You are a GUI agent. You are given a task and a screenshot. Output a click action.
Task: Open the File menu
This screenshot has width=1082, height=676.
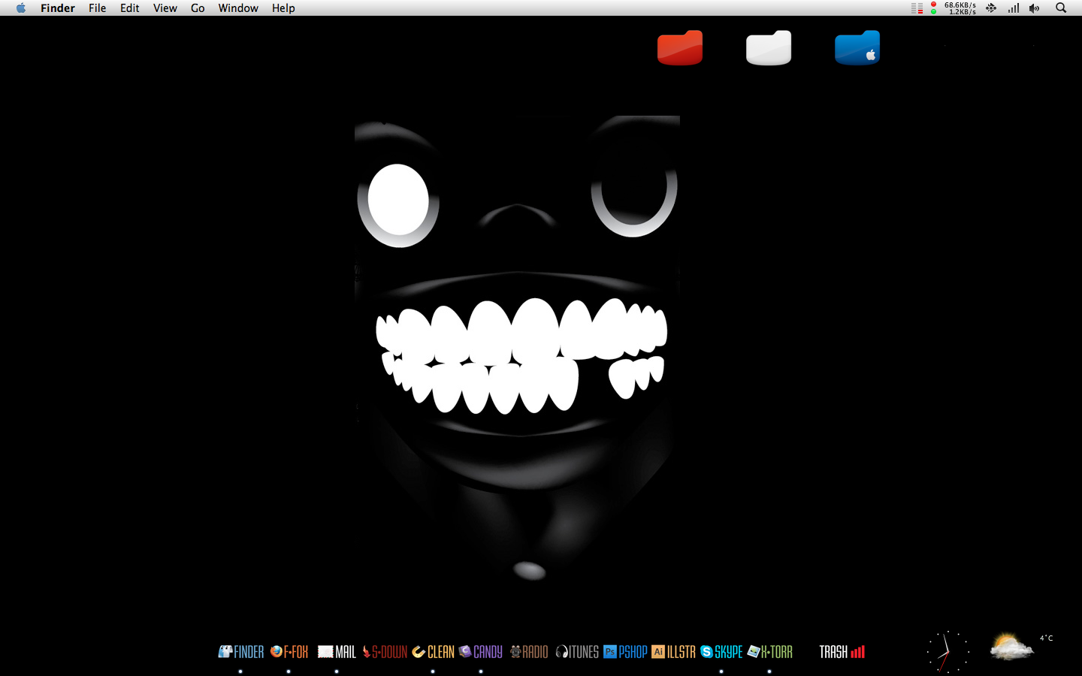point(97,8)
